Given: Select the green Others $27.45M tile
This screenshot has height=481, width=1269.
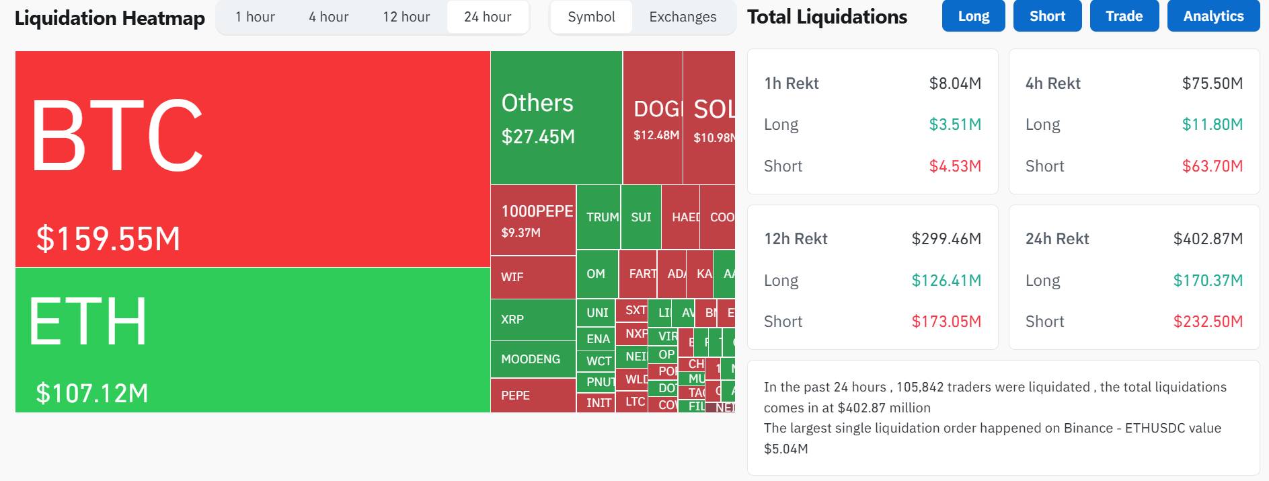Looking at the screenshot, I should pos(556,118).
